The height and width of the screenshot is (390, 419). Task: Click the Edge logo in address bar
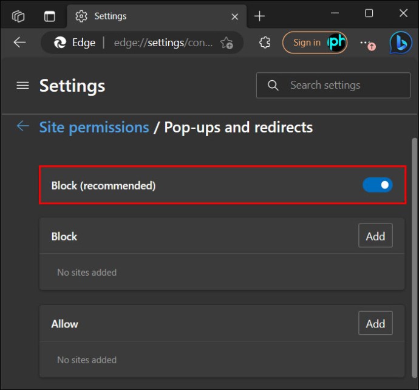coord(60,43)
